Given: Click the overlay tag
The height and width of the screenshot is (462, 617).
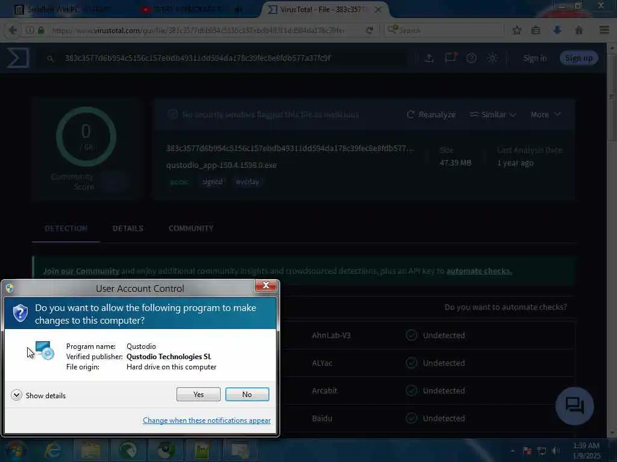Looking at the screenshot, I should pos(248,182).
